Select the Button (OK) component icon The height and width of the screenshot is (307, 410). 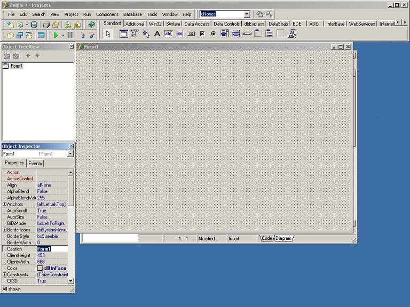pyautogui.click(x=191, y=34)
